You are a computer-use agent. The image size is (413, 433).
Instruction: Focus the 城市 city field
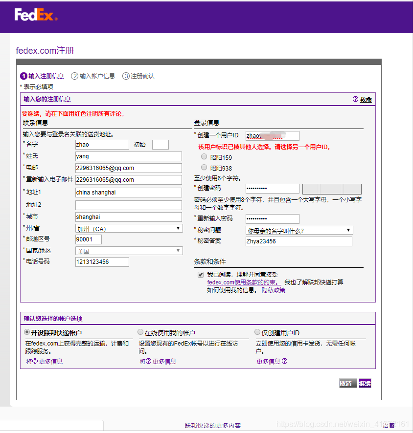click(129, 217)
